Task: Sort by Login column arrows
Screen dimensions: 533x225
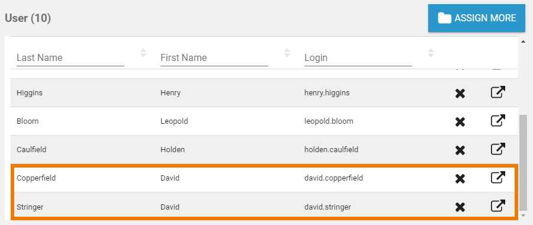Action: (x=431, y=53)
